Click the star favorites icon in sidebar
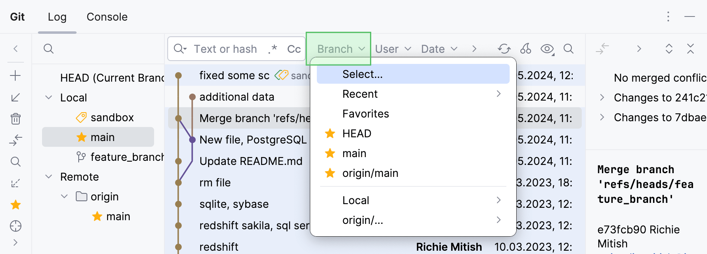Viewport: 707px width, 254px height. 16,205
